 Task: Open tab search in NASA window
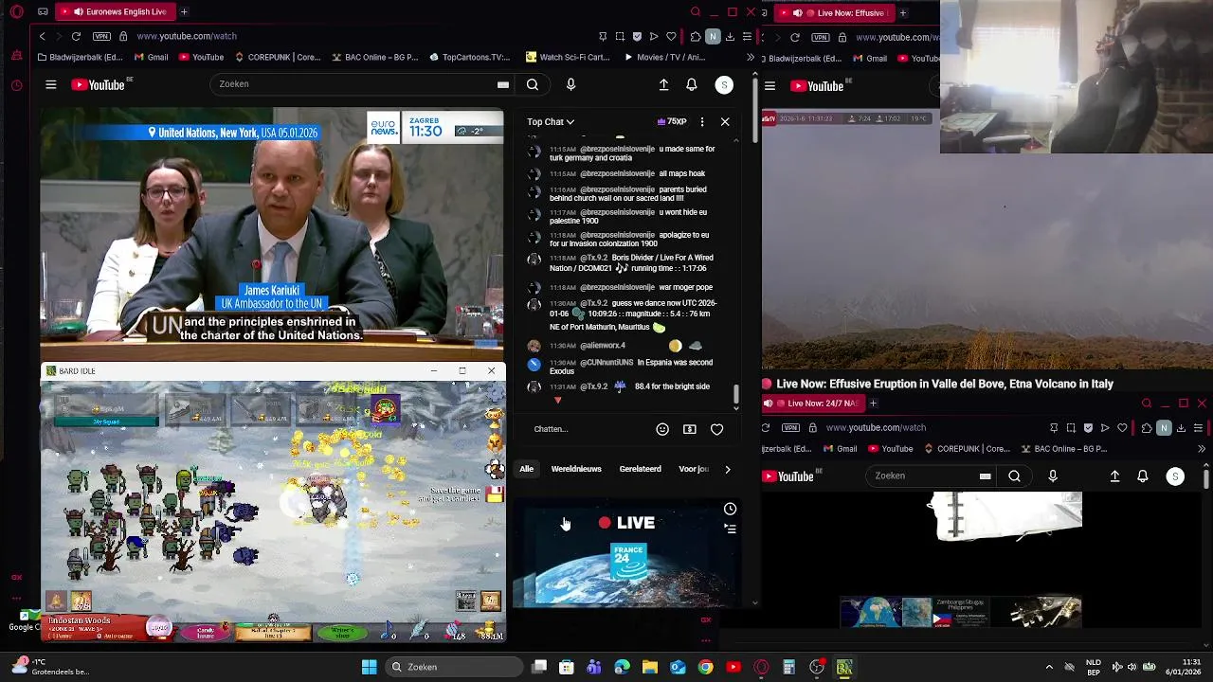[1147, 404]
